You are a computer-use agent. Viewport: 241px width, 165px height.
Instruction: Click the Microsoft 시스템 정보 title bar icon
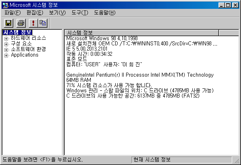(6, 5)
